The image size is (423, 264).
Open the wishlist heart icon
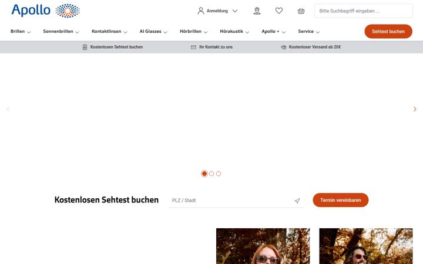click(x=279, y=11)
